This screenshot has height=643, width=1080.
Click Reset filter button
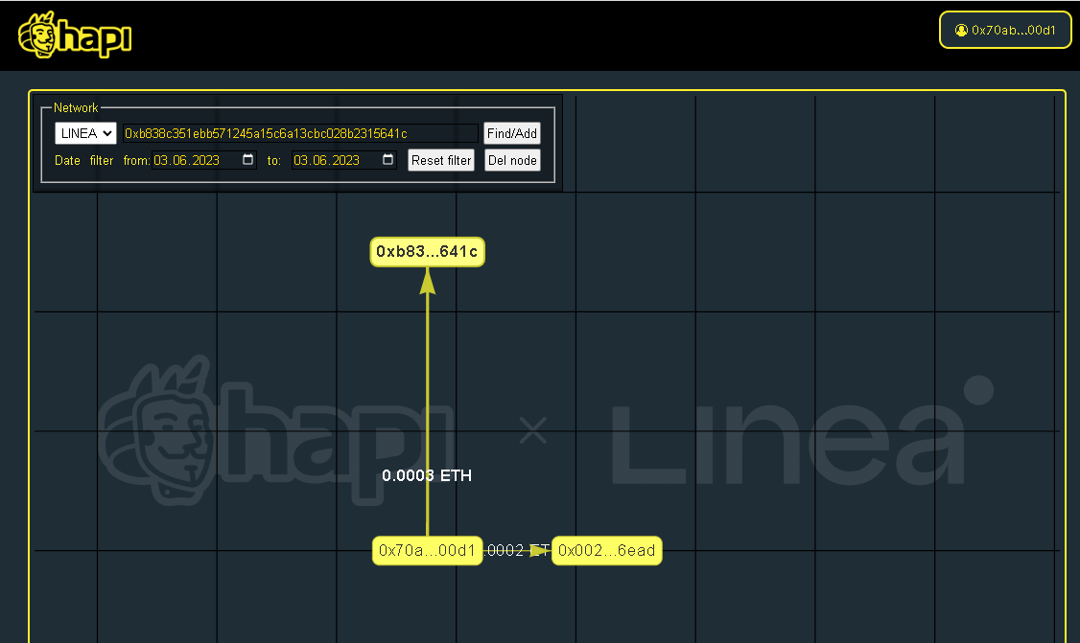click(x=441, y=160)
